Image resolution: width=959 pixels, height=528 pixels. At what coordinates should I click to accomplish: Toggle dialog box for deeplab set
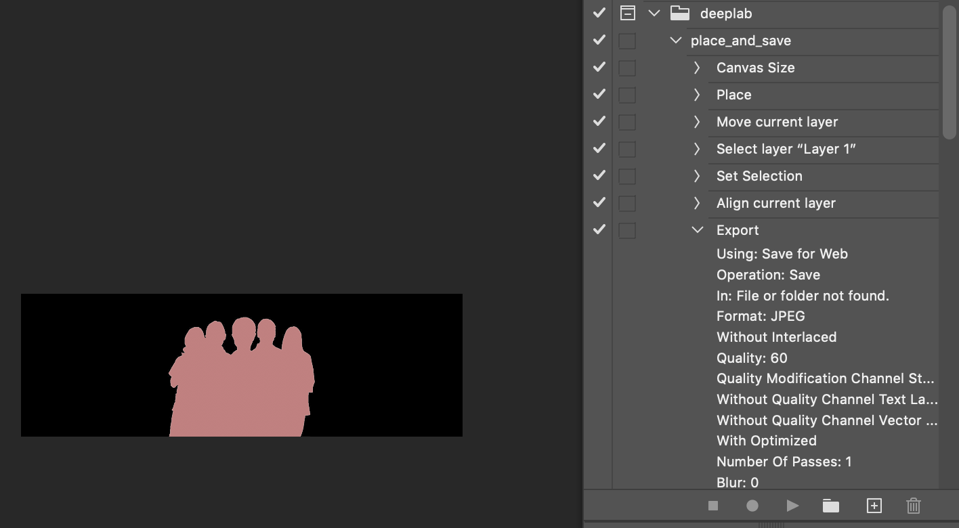(628, 14)
